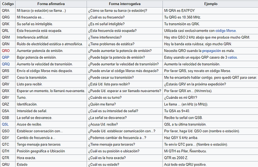Click '¿La señal se desvanece?' cell
The height and width of the screenshot is (167, 258).
pyautogui.click(x=125, y=118)
